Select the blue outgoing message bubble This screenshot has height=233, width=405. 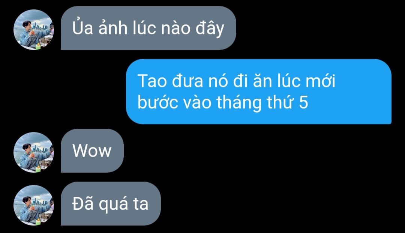[x=258, y=92]
